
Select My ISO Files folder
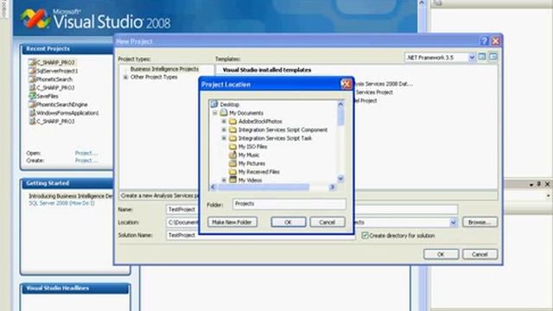tap(252, 147)
